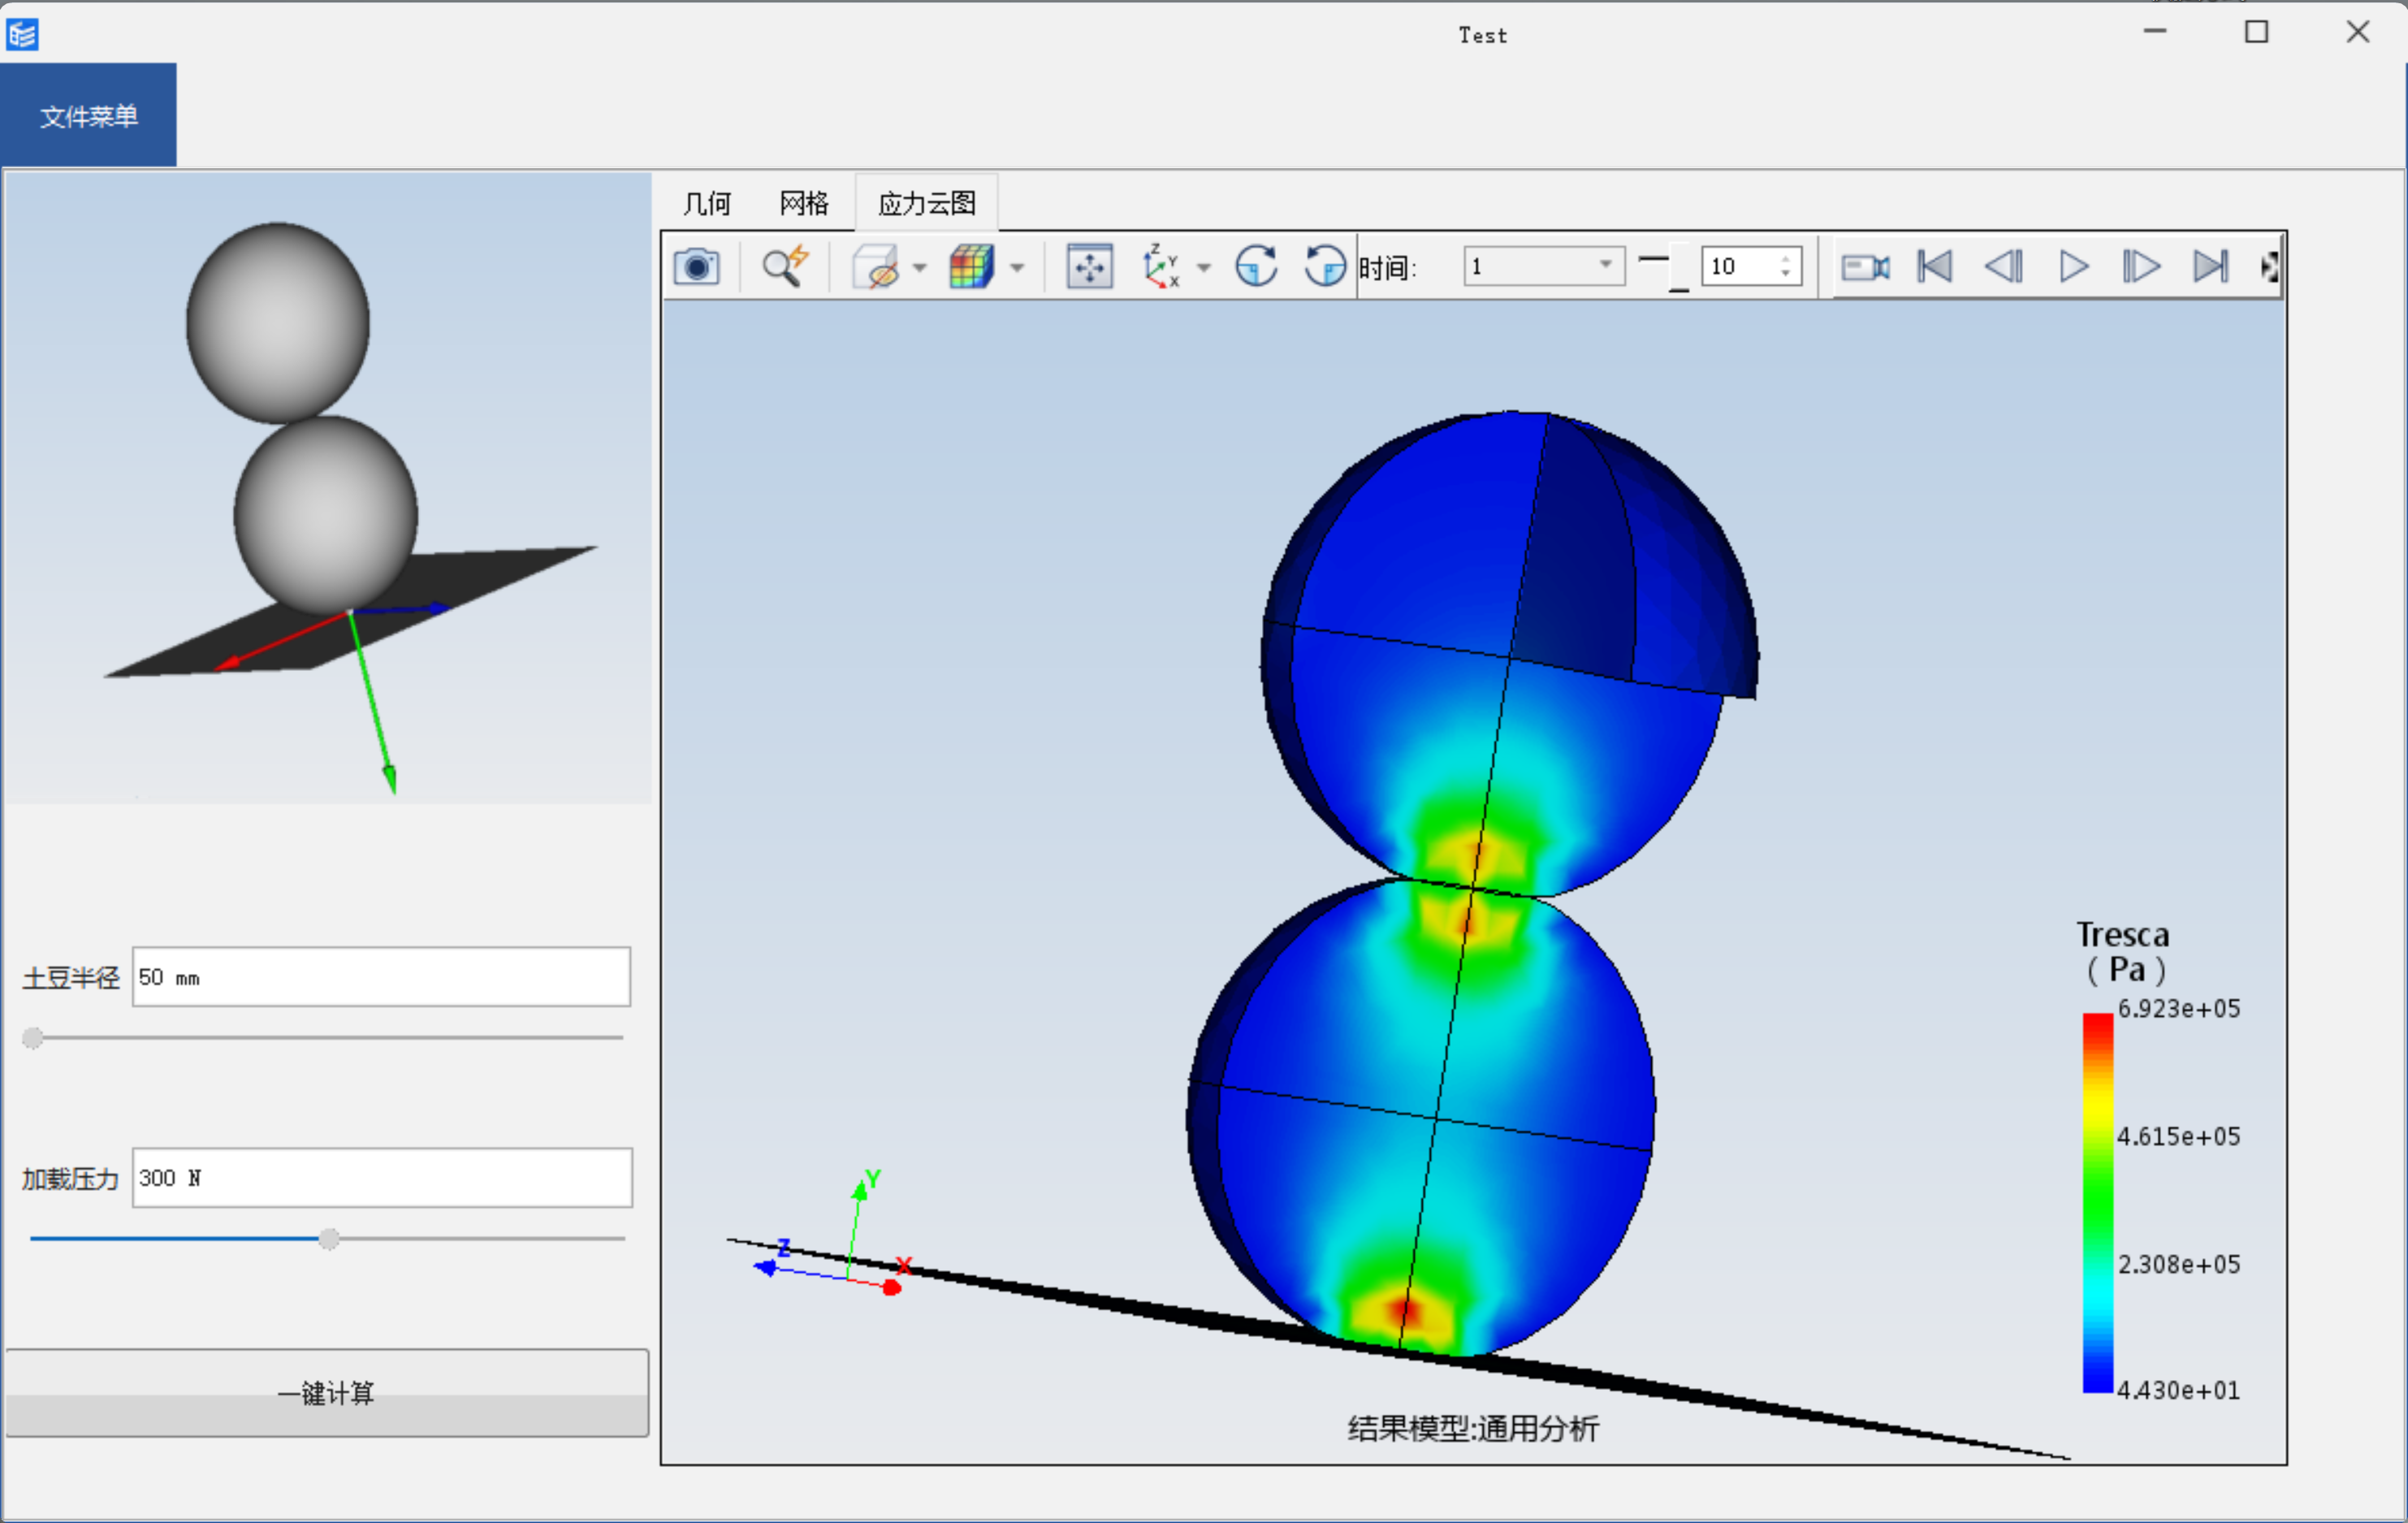Click the 土豆半径 label

pyautogui.click(x=71, y=978)
